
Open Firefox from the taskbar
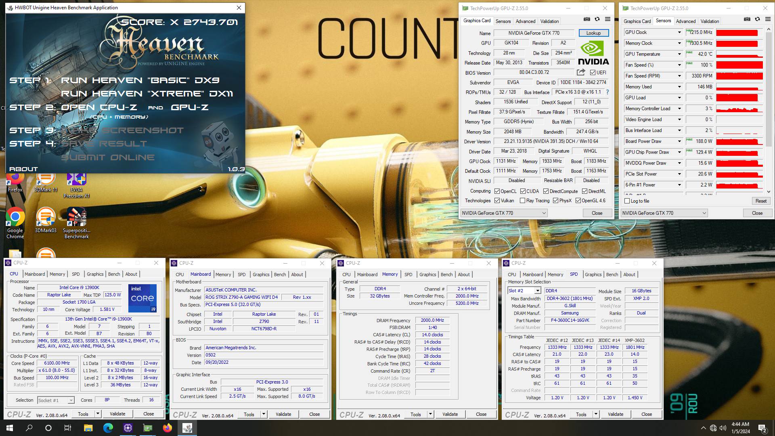point(168,428)
